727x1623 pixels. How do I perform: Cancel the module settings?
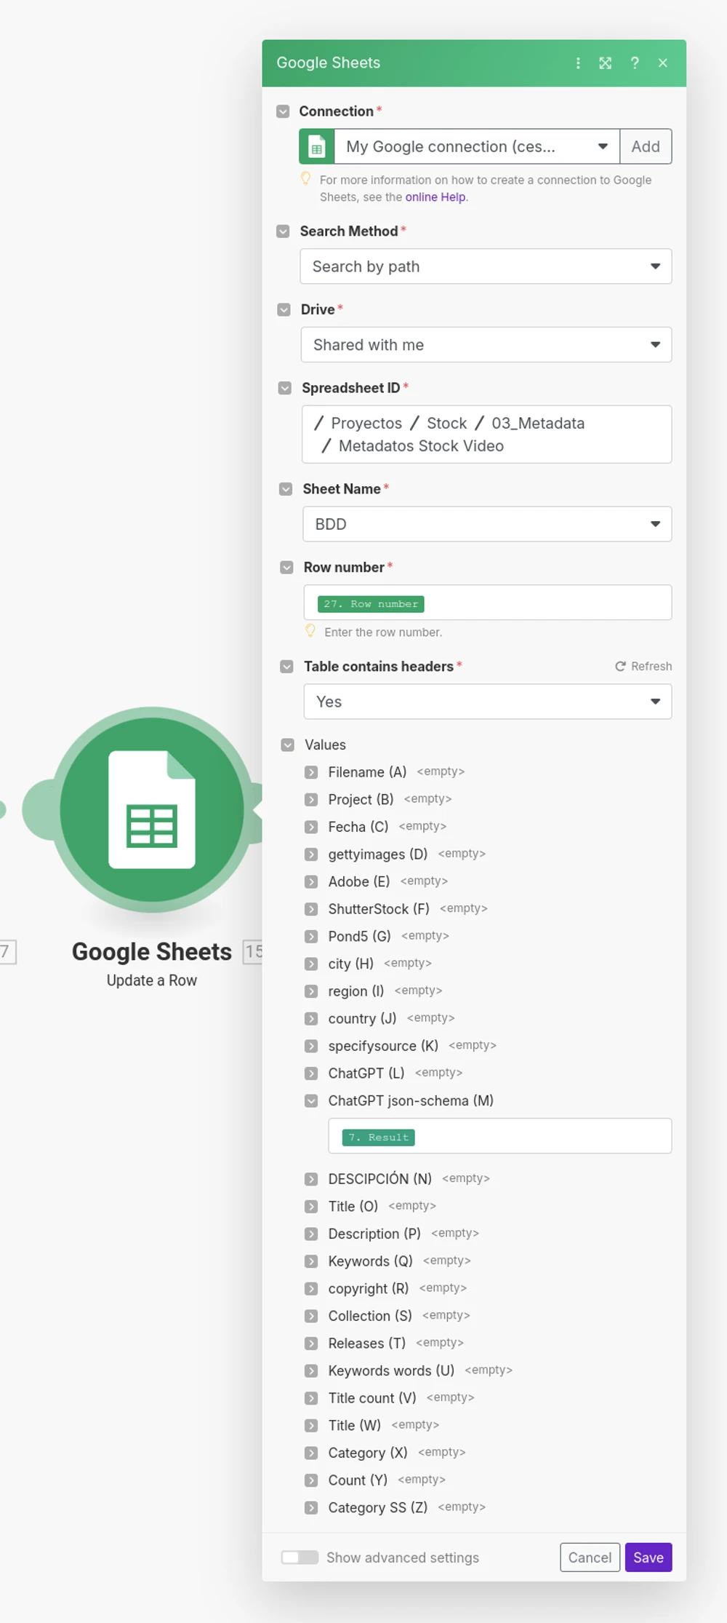(x=590, y=1557)
